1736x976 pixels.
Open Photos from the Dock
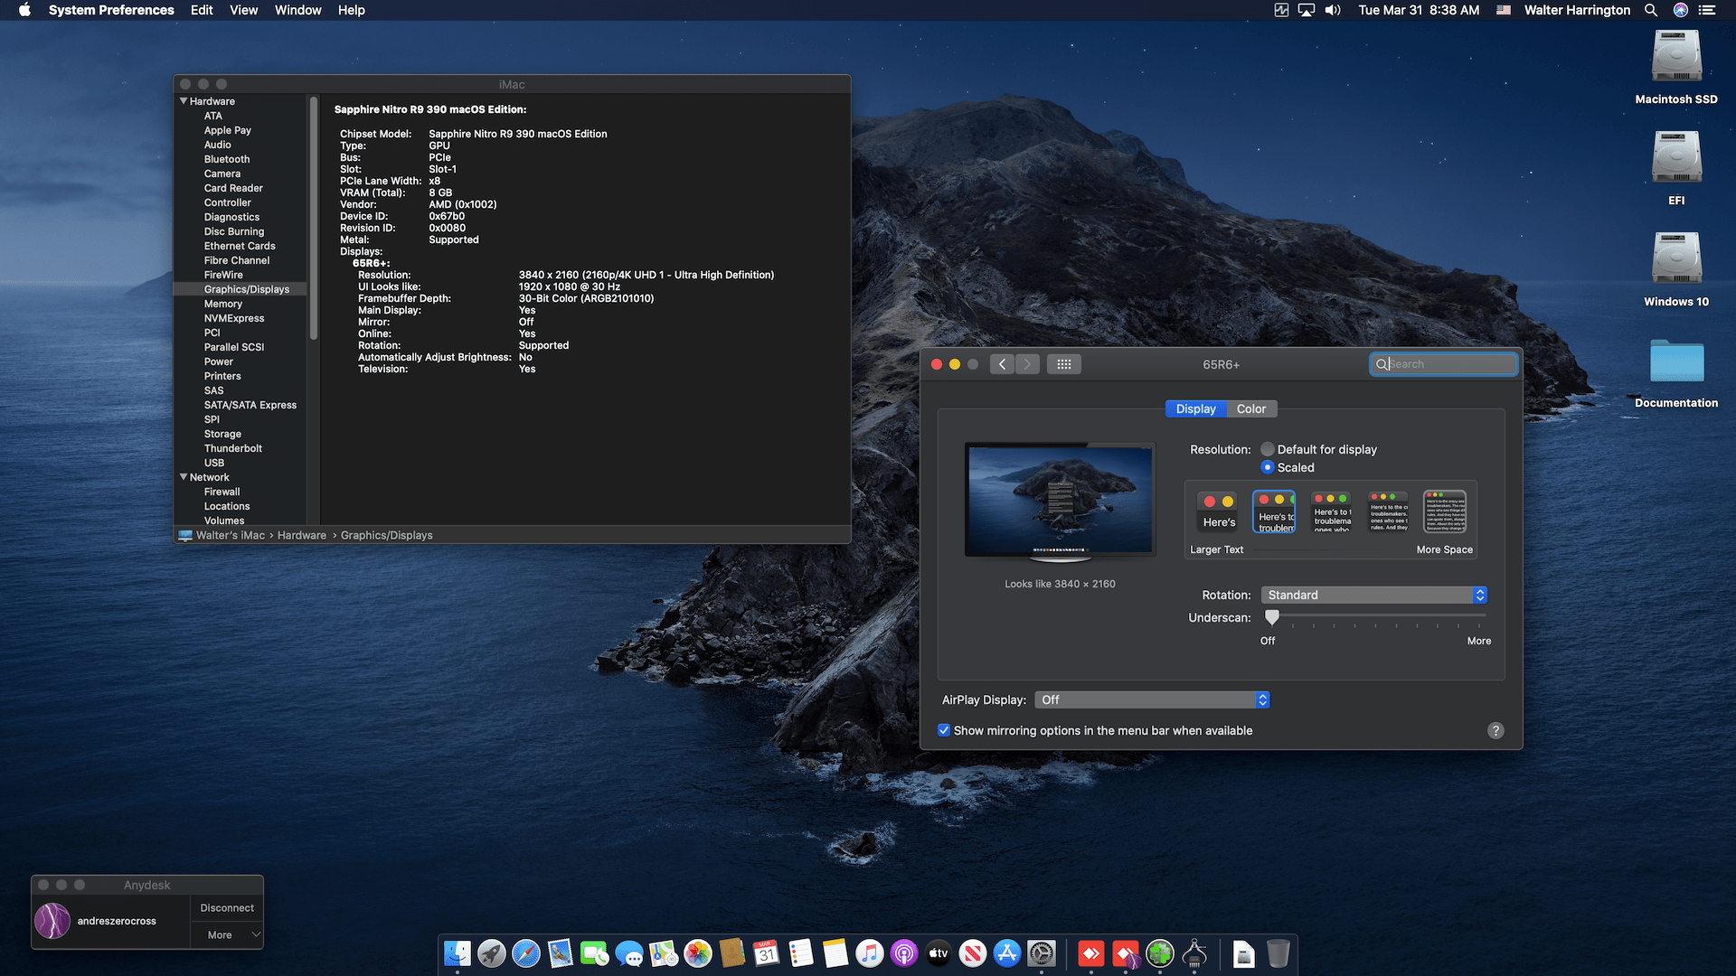point(698,953)
